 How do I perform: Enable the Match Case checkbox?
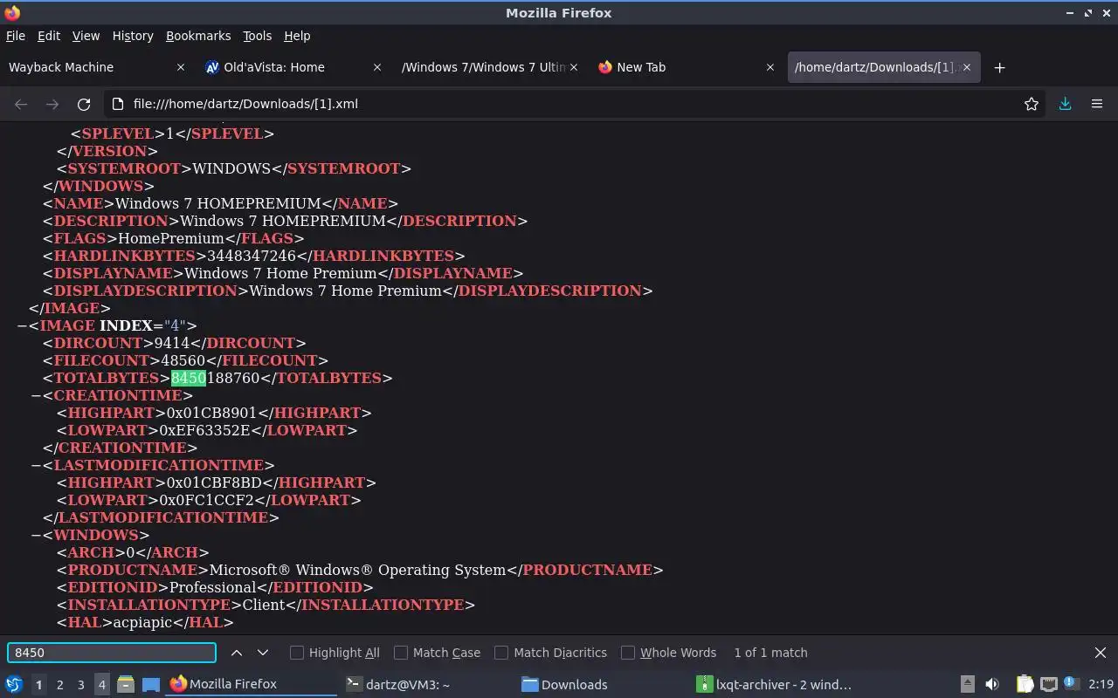pyautogui.click(x=401, y=653)
